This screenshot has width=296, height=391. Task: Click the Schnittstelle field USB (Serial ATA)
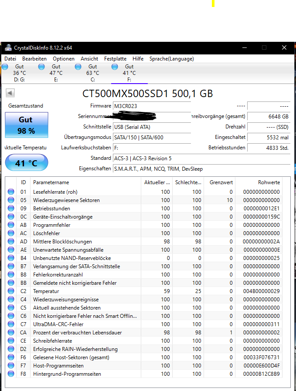click(x=152, y=127)
